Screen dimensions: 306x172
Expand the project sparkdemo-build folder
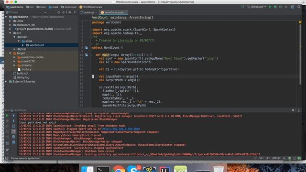point(10,29)
